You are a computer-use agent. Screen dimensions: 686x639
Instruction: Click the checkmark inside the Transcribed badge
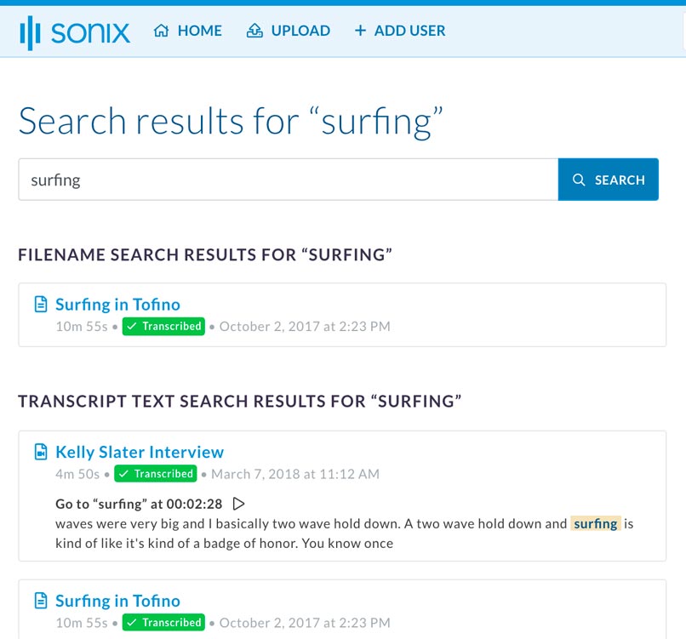(x=132, y=326)
